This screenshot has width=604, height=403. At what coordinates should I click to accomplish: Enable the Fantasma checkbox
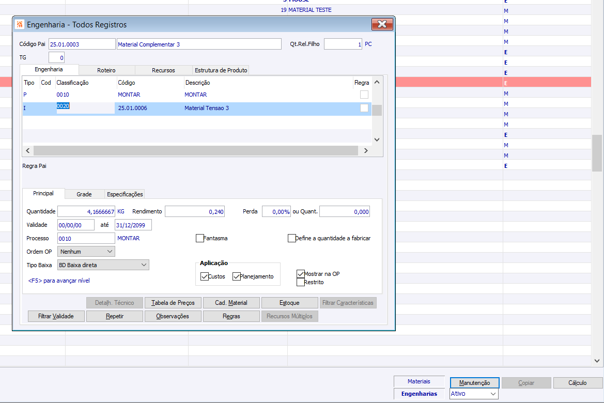[x=199, y=238]
